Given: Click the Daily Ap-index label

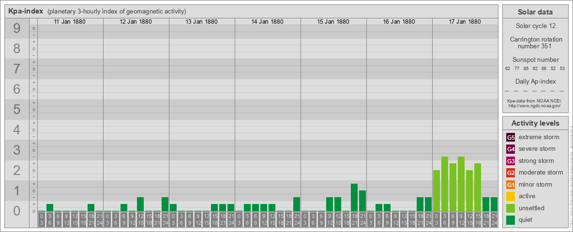Looking at the screenshot, I should (x=536, y=81).
